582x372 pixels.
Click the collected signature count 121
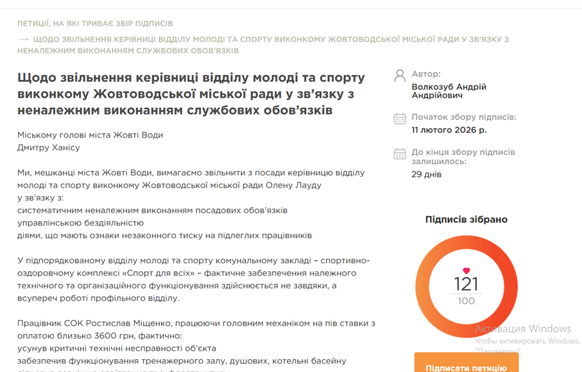pos(466,285)
